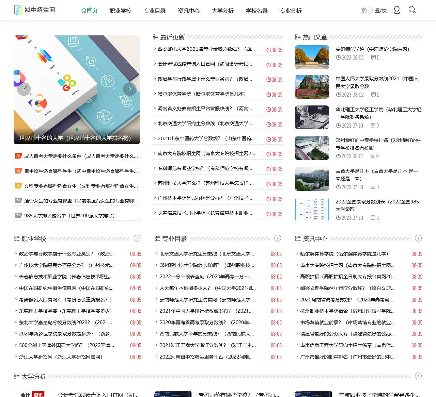Click comment icon under 安阳师范学院 article
The image size is (436, 397).
[373, 57]
